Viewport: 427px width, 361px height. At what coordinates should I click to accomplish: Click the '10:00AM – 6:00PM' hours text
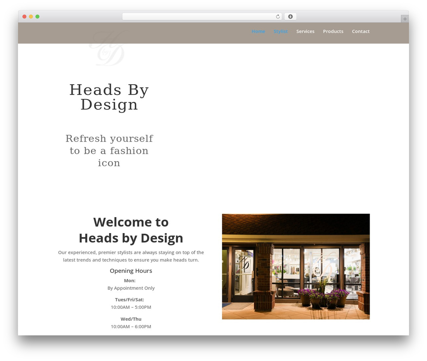(x=131, y=326)
